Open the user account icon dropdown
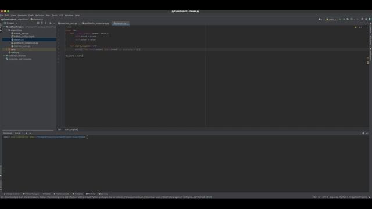 pyautogui.click(x=320, y=19)
